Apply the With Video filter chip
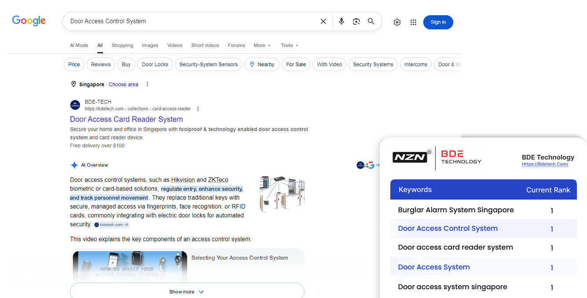Screen dimensions: 587x298 pos(330,64)
